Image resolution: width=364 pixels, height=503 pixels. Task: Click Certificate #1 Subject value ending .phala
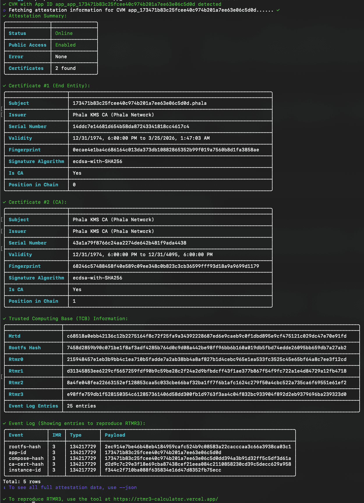click(139, 103)
